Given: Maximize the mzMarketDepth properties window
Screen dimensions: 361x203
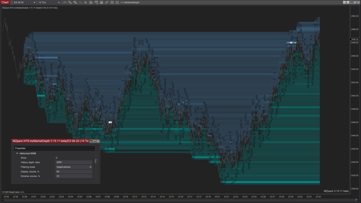Looking at the screenshot, I should pyautogui.click(x=94, y=141).
